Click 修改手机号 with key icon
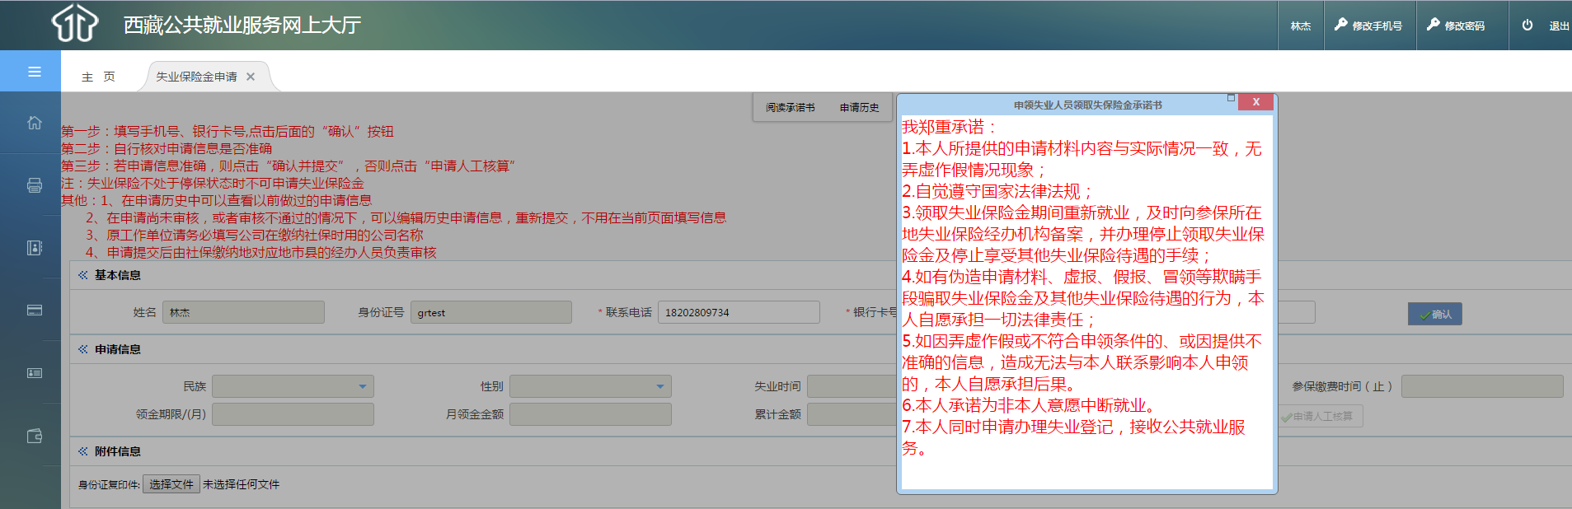The width and height of the screenshot is (1572, 509). pos(1368,26)
